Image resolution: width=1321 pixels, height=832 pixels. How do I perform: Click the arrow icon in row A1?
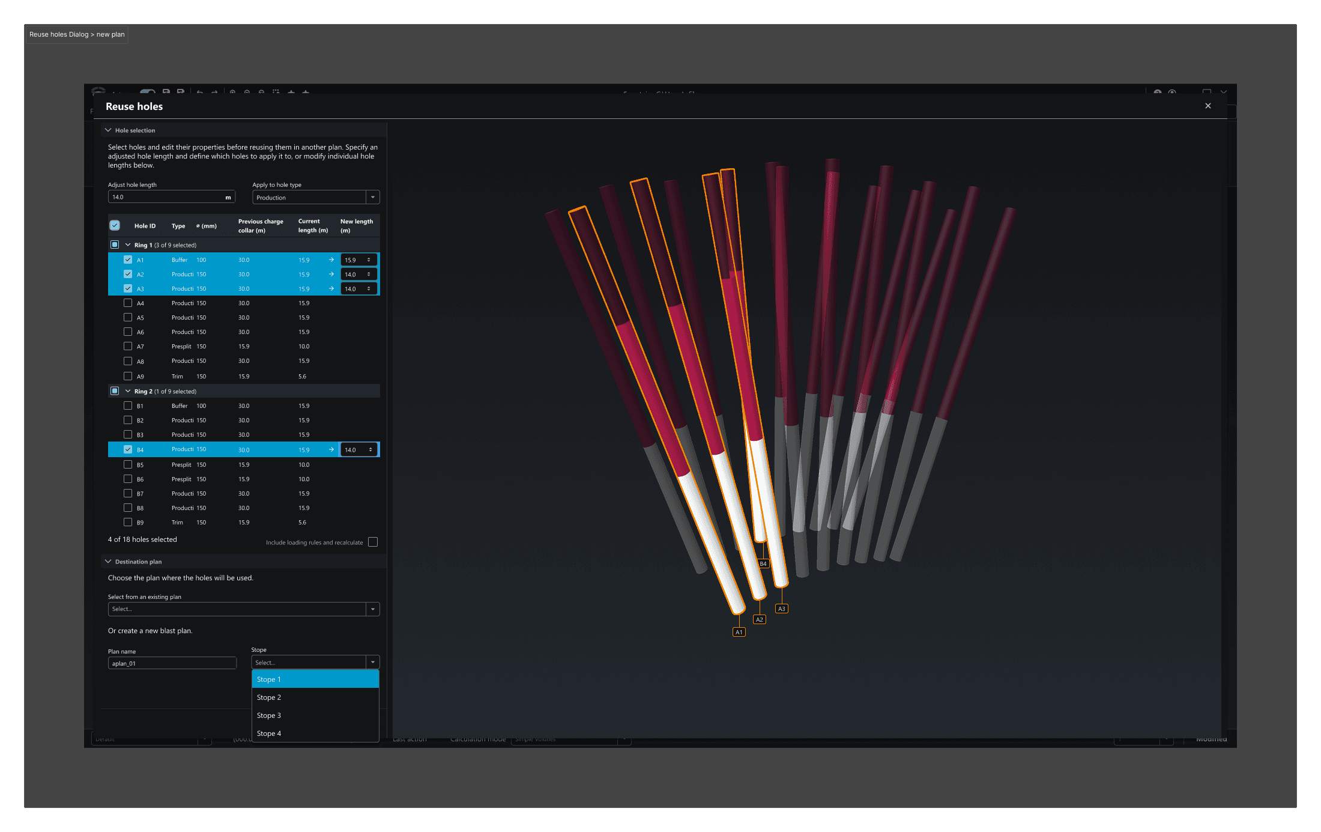tap(331, 260)
